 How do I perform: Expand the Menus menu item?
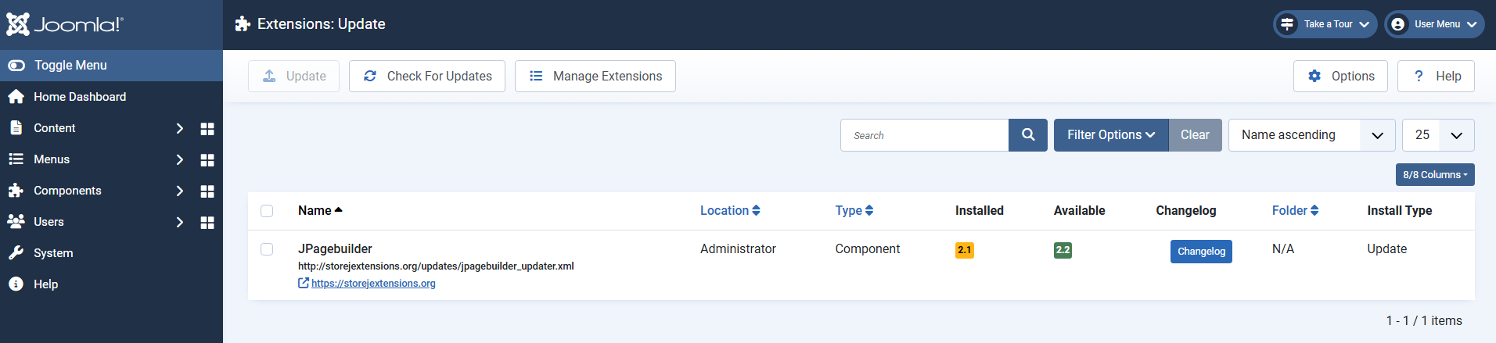95,159
